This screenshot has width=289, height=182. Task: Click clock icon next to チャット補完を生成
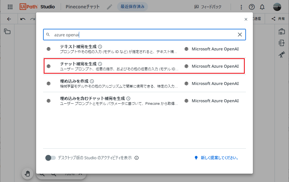100,64
